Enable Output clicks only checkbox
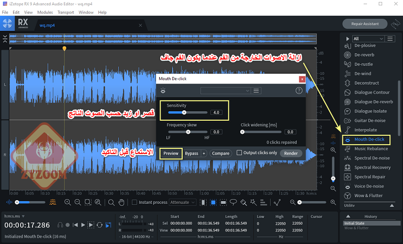Viewport: 403px width, 244px height. (x=239, y=153)
